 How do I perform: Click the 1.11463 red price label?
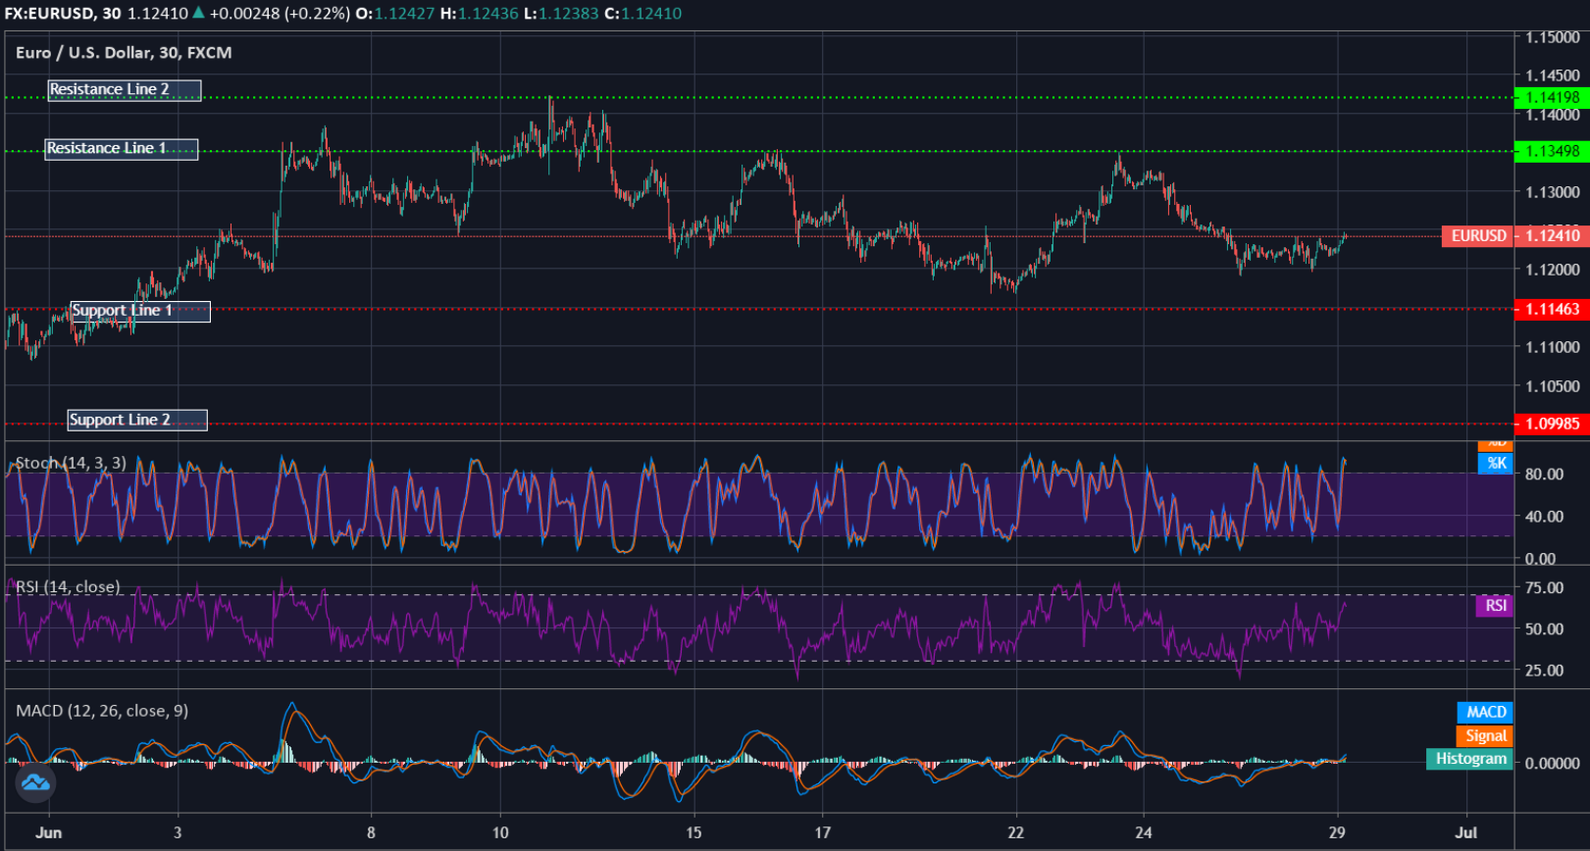point(1552,309)
